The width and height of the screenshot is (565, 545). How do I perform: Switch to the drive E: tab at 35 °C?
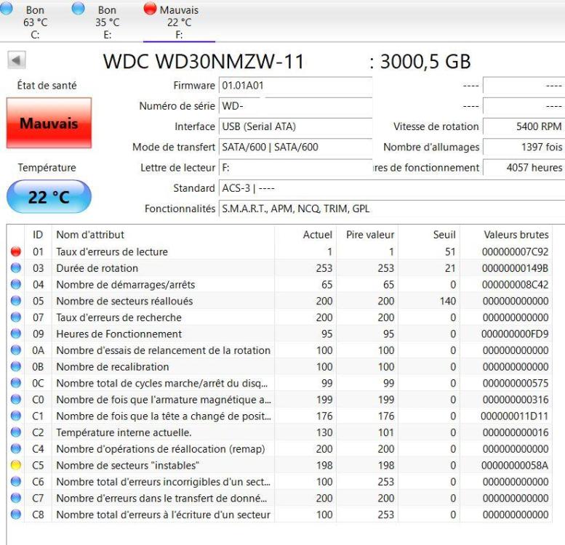click(106, 22)
